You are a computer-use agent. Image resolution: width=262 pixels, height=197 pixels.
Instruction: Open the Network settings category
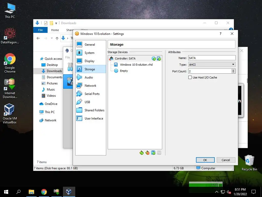[x=91, y=86]
